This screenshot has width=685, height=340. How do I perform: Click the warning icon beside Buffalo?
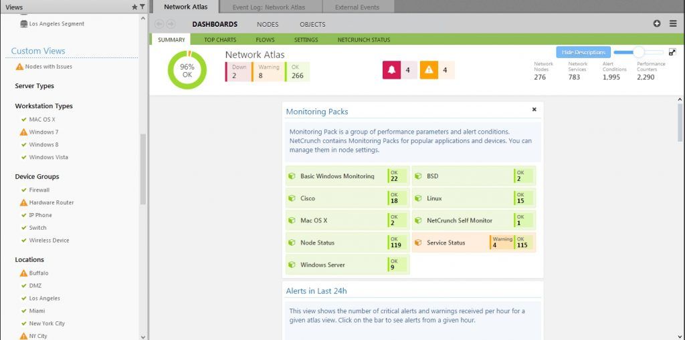tap(23, 273)
